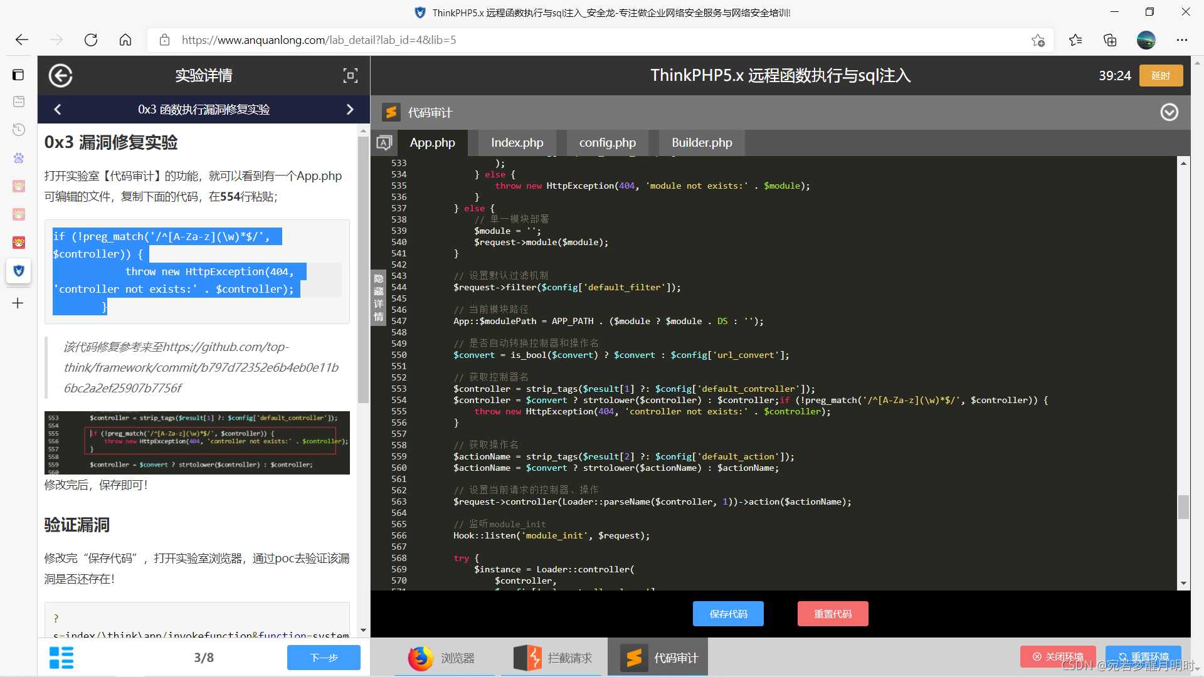Click scroll-up arrow of code editor
The image size is (1204, 677).
click(x=1183, y=163)
